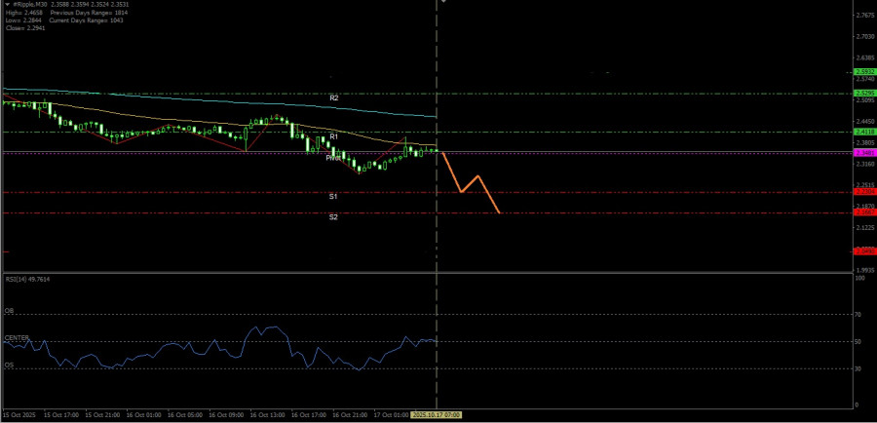This screenshot has height=423, width=877.
Task: Click the OS oversold level label
Action: point(10,365)
